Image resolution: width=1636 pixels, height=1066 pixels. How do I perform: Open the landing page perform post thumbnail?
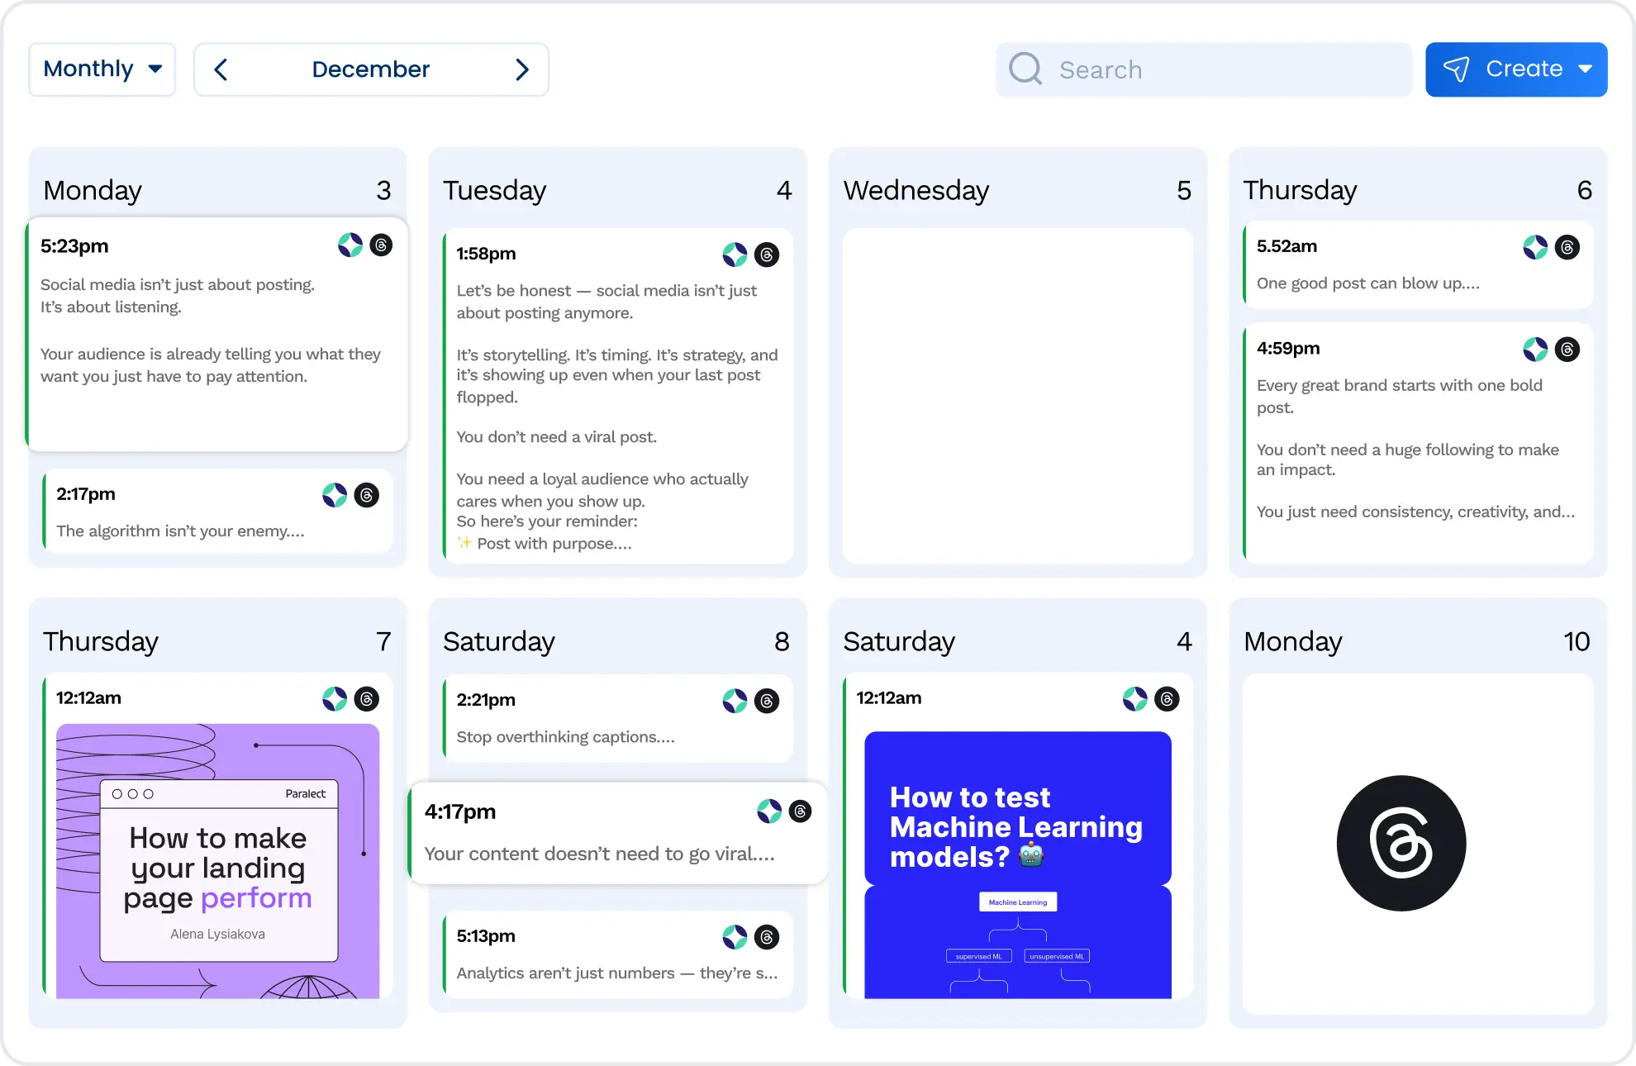(x=217, y=862)
